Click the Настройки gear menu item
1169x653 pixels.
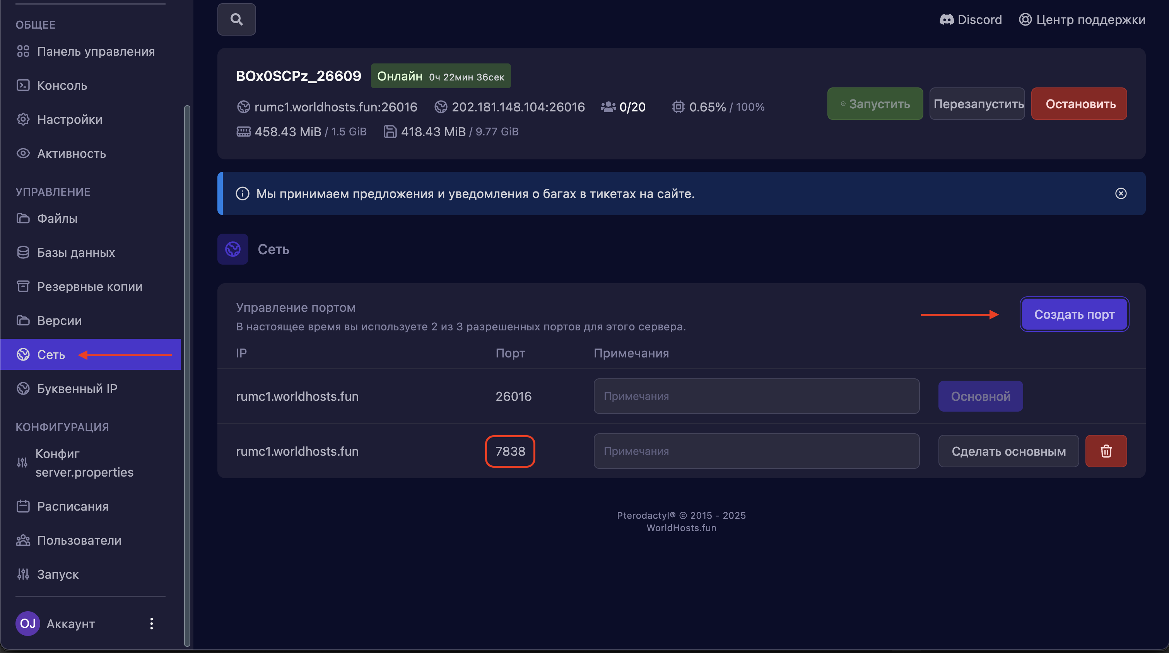pos(69,120)
